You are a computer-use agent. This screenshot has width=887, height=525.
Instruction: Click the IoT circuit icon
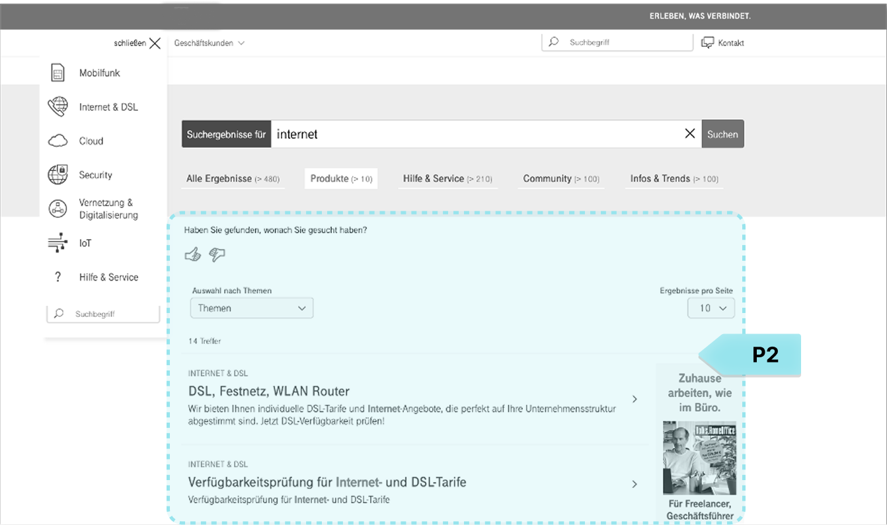[58, 243]
